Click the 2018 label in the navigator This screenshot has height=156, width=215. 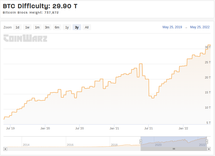point(114,145)
